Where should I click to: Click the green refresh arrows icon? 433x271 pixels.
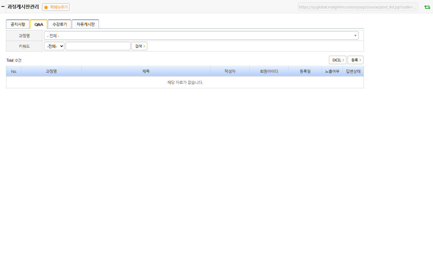tap(427, 7)
